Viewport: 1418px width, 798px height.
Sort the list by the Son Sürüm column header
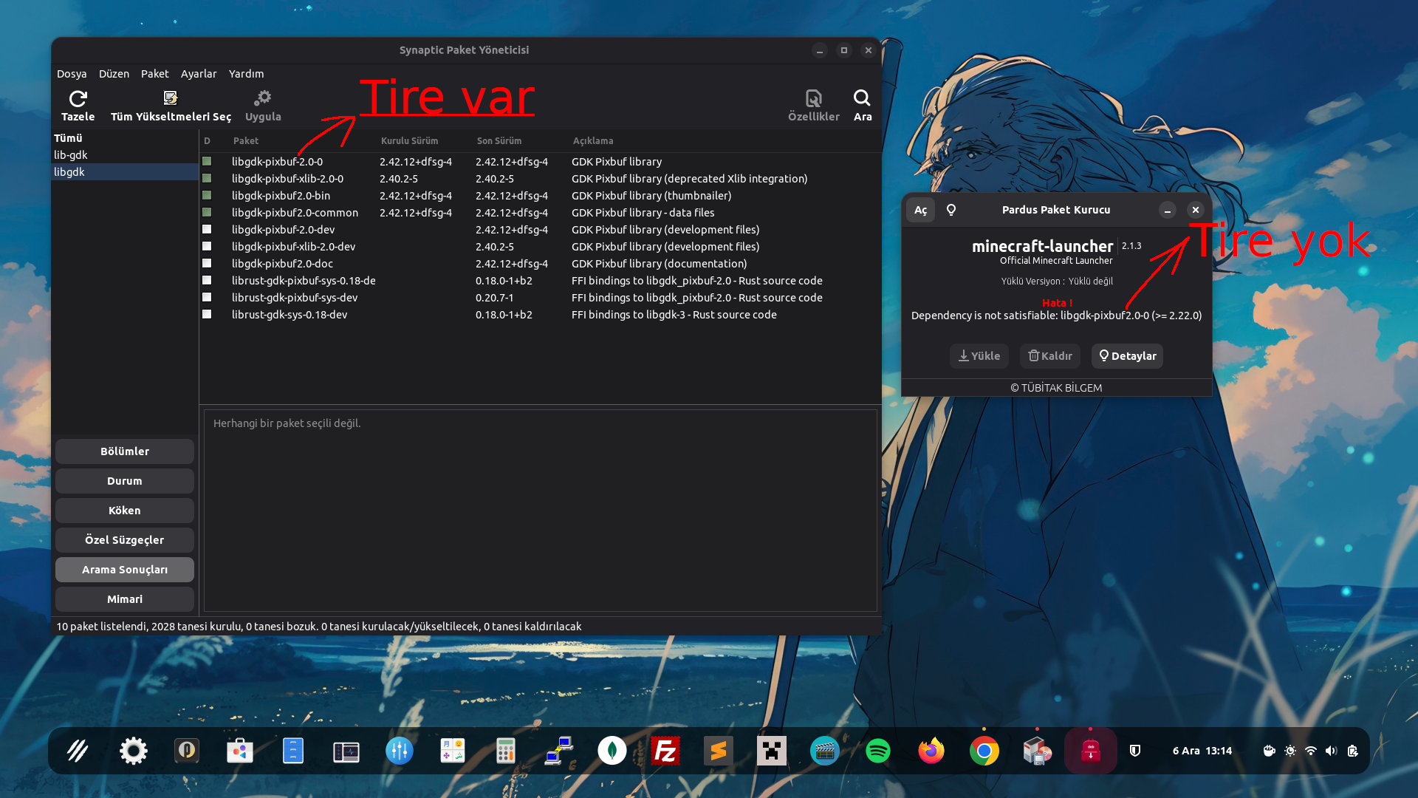pos(499,140)
